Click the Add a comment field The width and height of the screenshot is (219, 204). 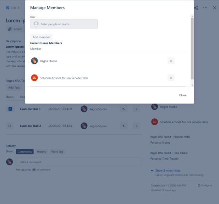tap(79, 162)
